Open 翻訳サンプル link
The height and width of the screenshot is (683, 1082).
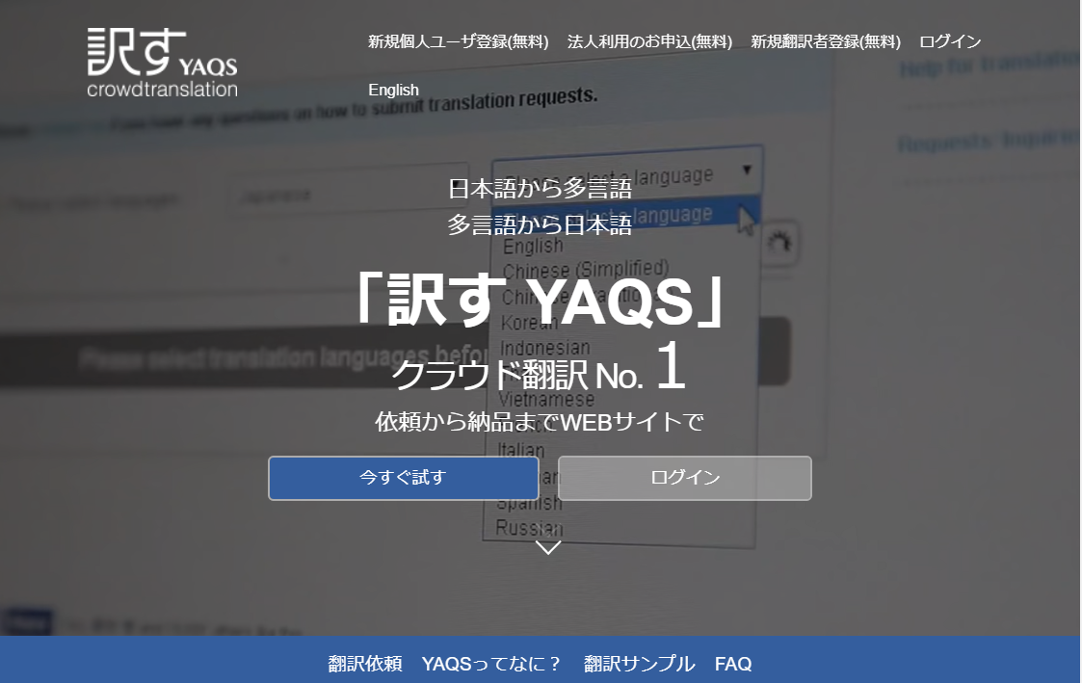(639, 664)
